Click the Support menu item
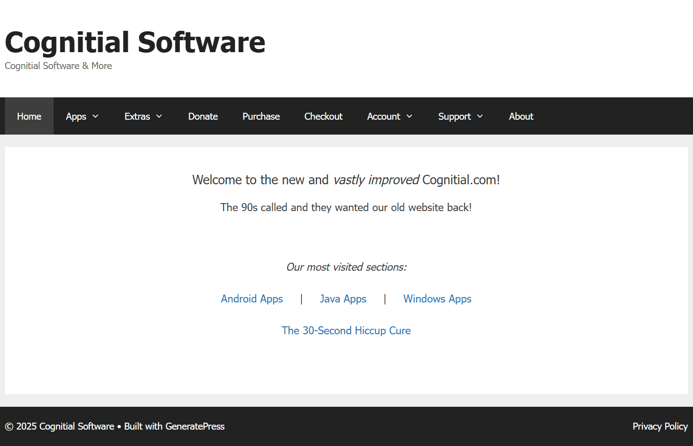 pyautogui.click(x=454, y=116)
